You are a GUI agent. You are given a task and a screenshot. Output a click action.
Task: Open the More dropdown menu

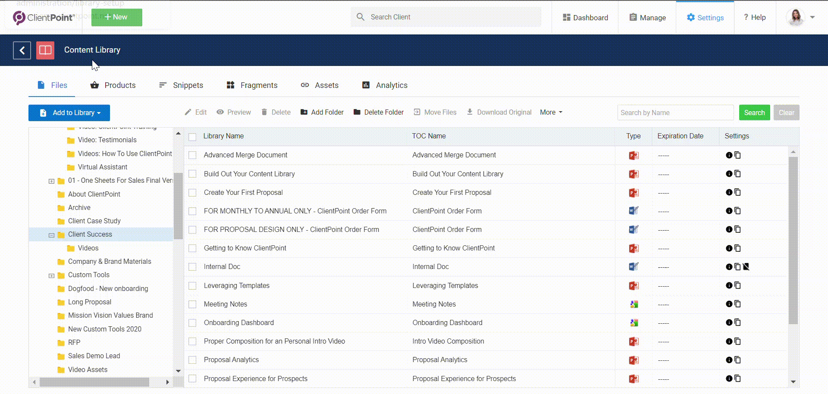point(551,112)
